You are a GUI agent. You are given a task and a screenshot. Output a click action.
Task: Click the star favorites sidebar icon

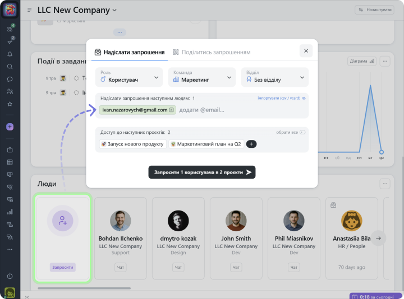pos(10,104)
